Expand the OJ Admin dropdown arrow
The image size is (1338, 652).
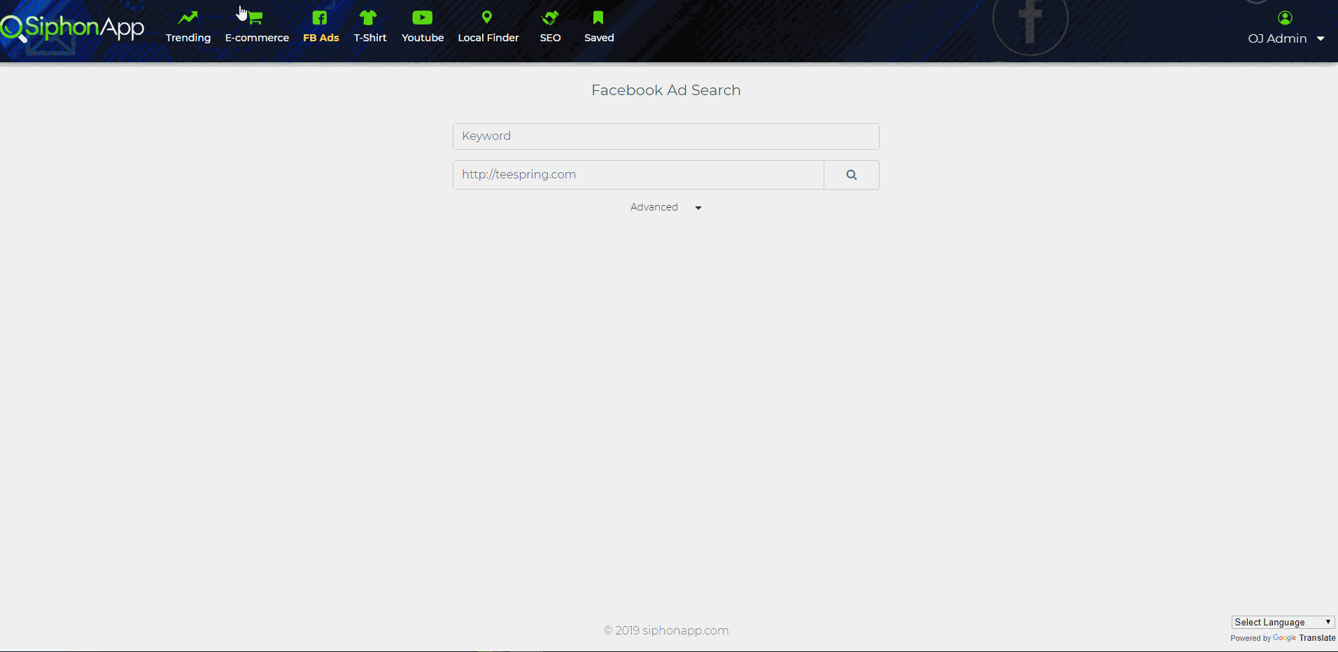(1321, 39)
